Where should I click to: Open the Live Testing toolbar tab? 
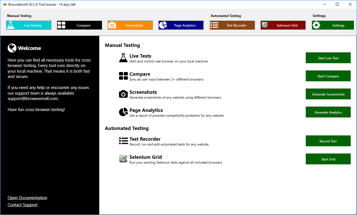pyautogui.click(x=29, y=25)
